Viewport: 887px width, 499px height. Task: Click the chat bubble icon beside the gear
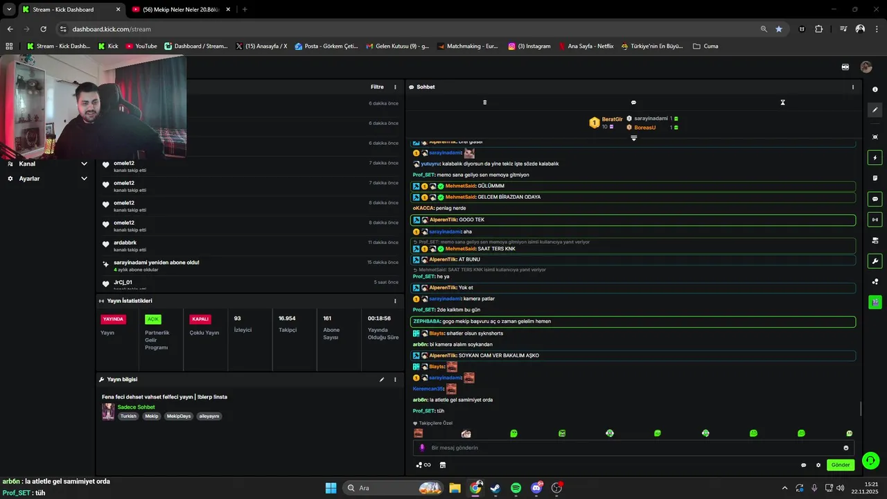[804, 465]
